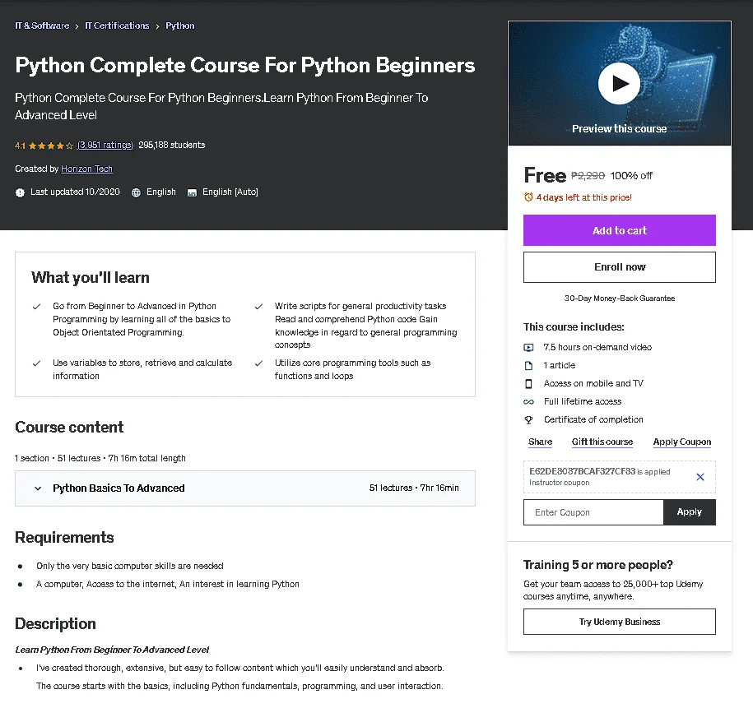This screenshot has width=753, height=708.
Task: Click the star rating icons
Action: click(51, 146)
